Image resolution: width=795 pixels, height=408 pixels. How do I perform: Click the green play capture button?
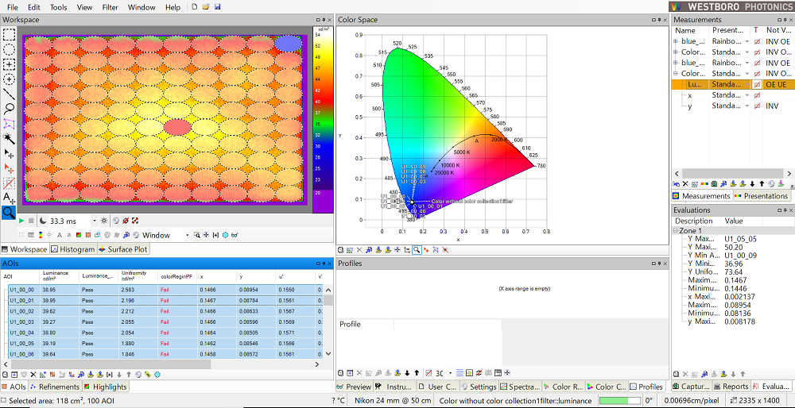click(21, 221)
